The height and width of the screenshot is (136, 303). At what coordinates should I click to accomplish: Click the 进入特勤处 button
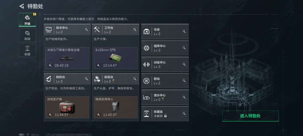[251, 116]
